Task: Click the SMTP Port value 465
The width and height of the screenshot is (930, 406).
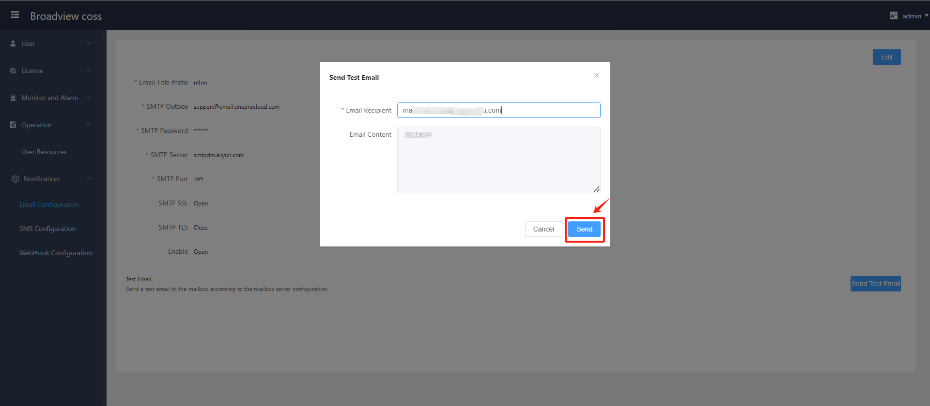Action: tap(199, 179)
